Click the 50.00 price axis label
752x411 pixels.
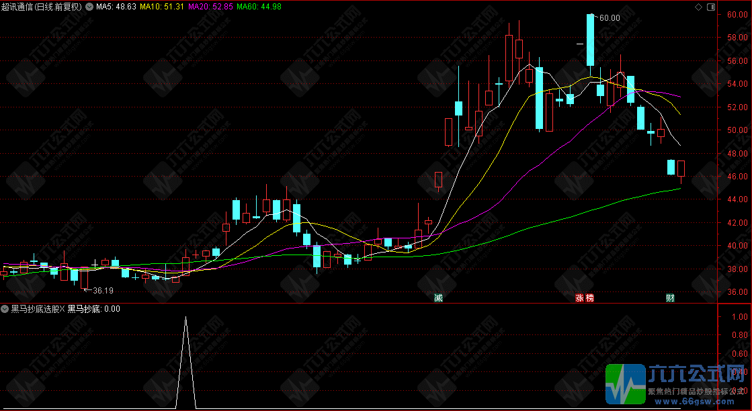[737, 130]
